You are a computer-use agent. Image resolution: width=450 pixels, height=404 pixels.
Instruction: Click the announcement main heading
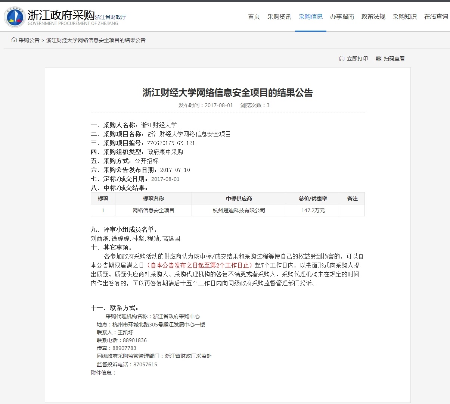[228, 93]
